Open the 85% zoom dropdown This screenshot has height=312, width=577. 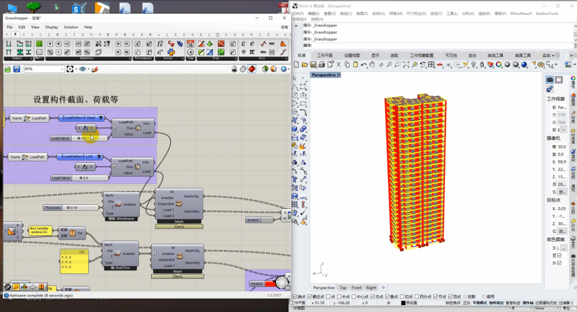click(61, 69)
